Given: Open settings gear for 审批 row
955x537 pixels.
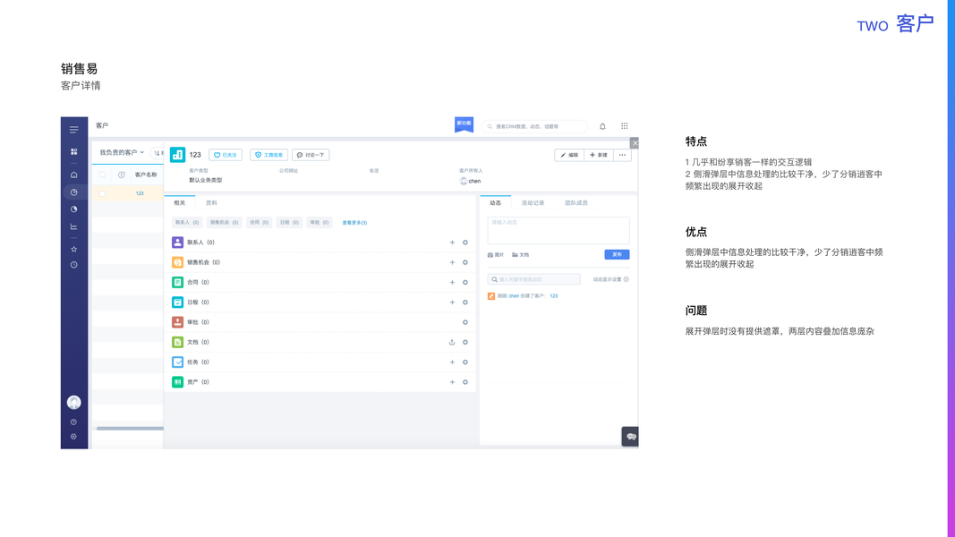Looking at the screenshot, I should point(465,322).
